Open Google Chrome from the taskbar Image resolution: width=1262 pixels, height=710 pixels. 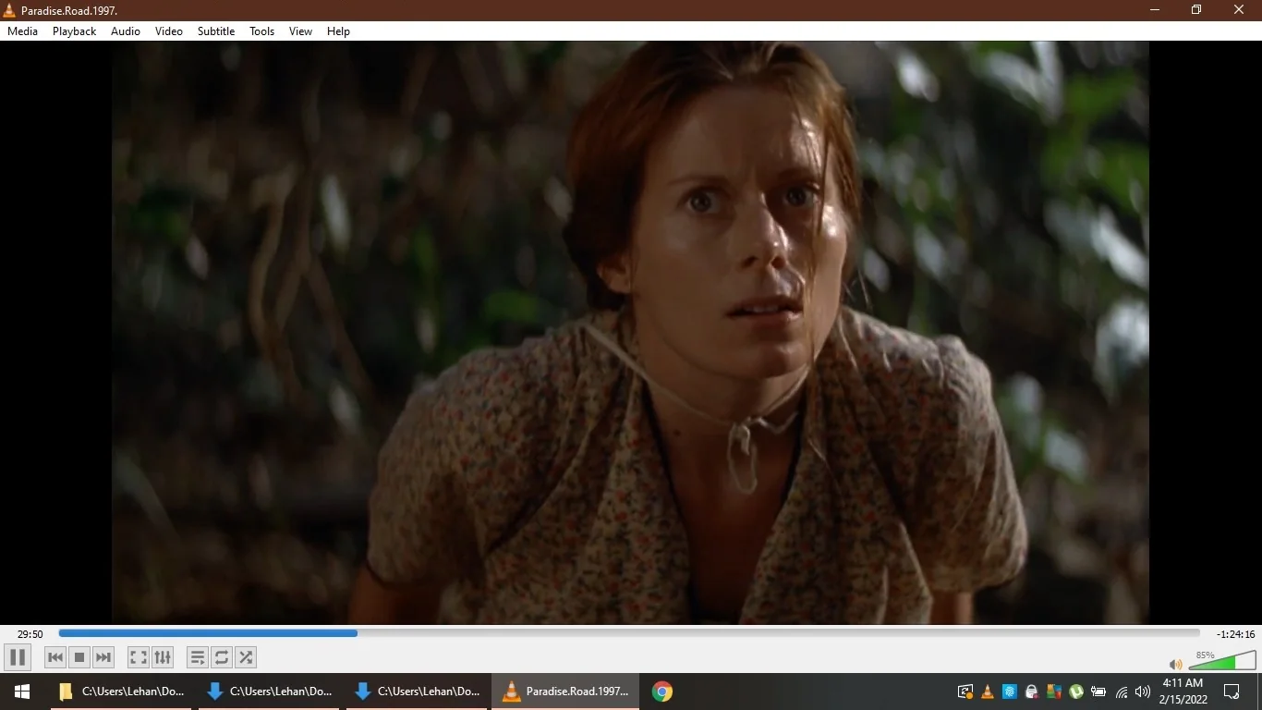[x=662, y=692]
